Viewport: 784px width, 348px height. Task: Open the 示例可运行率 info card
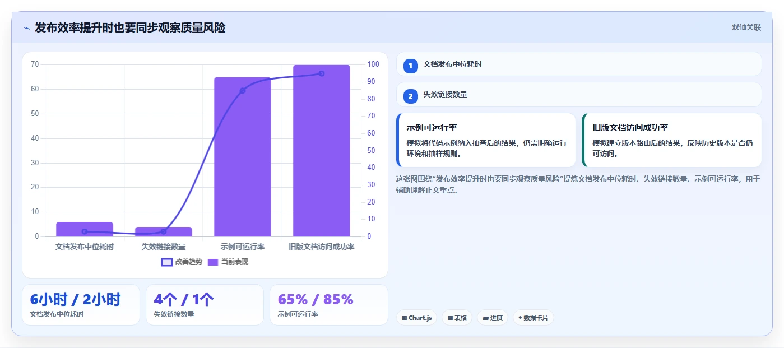coord(486,140)
